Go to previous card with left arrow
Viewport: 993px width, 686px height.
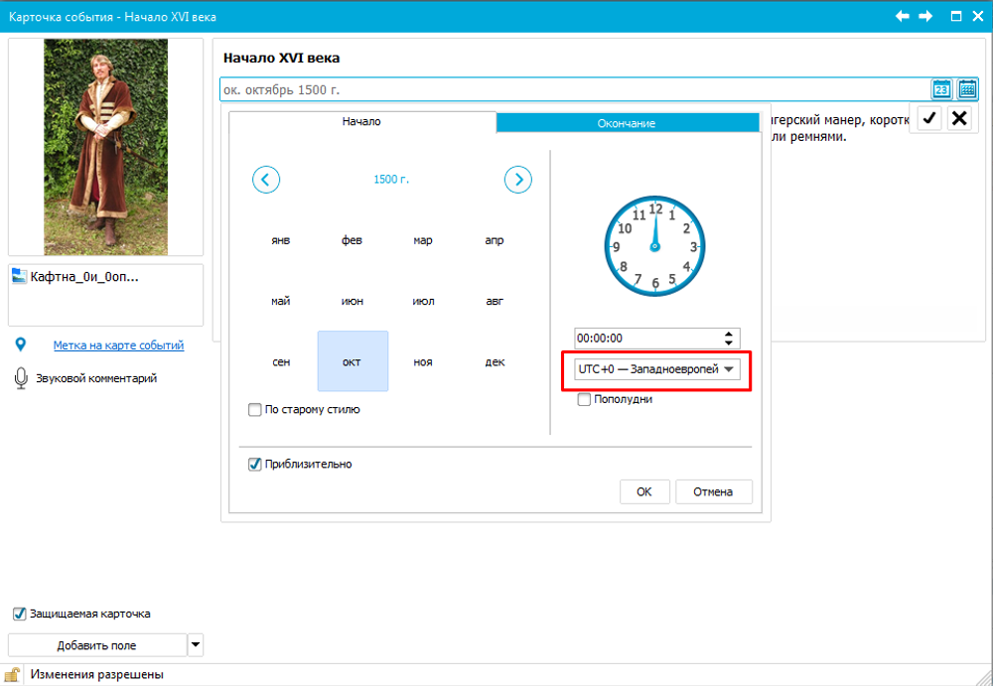[903, 16]
